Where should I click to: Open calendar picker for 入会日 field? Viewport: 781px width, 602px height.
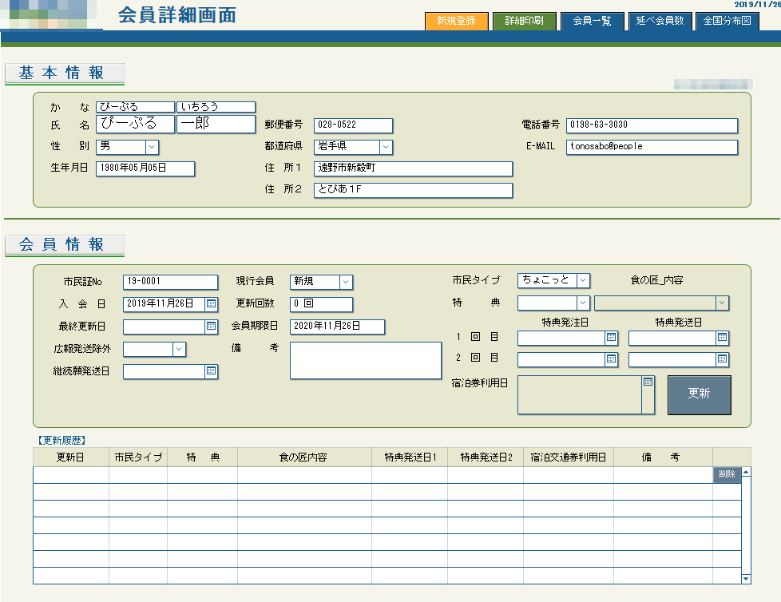(x=211, y=303)
